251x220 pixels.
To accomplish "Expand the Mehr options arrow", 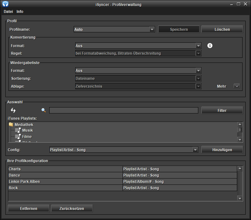I will [237, 86].
